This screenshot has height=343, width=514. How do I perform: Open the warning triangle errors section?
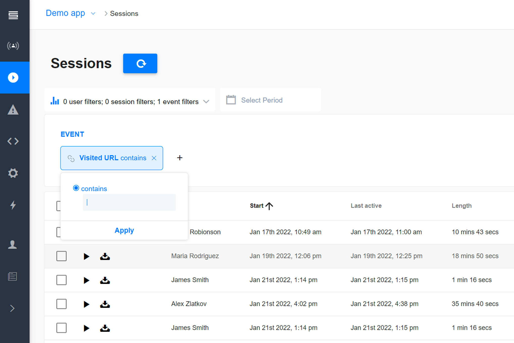[13, 110]
